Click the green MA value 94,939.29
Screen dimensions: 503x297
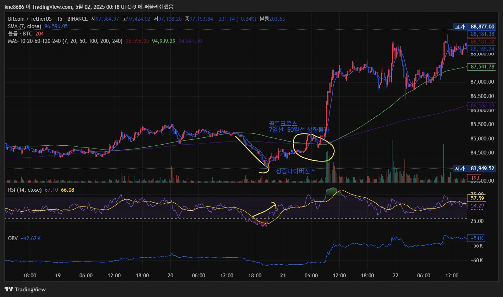164,41
